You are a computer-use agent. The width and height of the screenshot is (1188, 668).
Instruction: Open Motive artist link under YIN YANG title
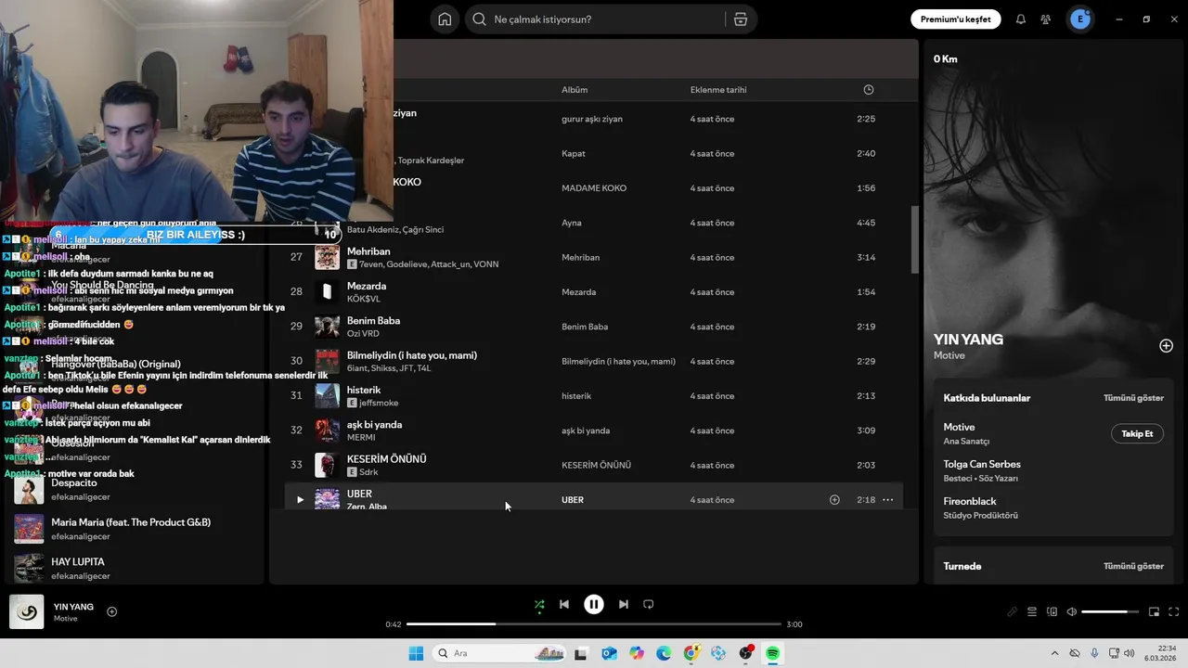[949, 355]
